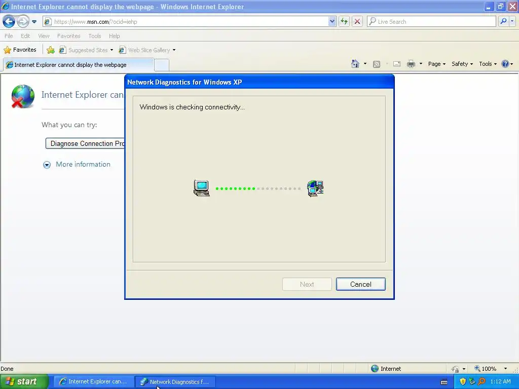Click the Diagnose Connection Problems button

click(x=85, y=143)
